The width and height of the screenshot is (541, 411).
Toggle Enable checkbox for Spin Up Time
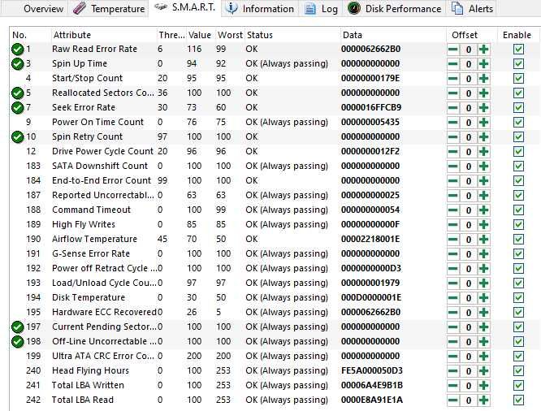click(x=518, y=64)
